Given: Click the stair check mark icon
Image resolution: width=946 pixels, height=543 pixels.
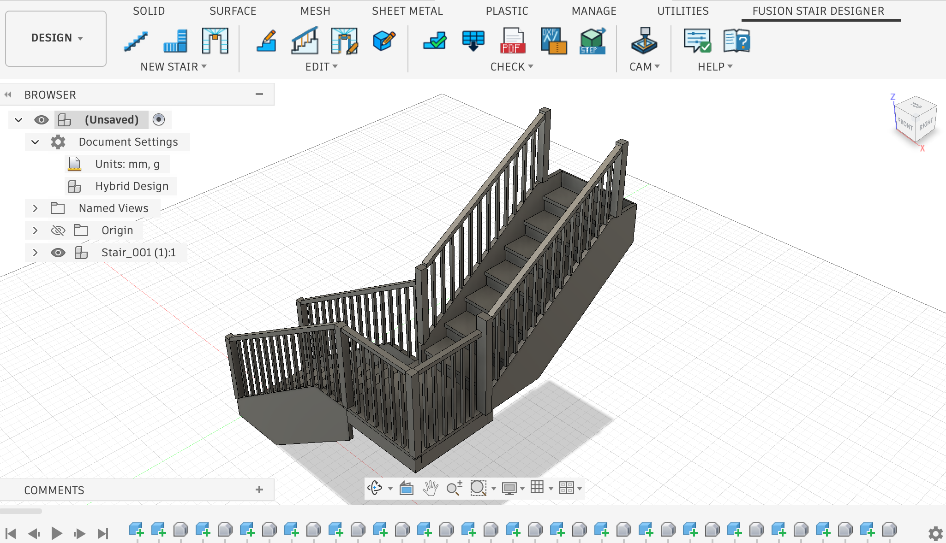Looking at the screenshot, I should tap(435, 41).
